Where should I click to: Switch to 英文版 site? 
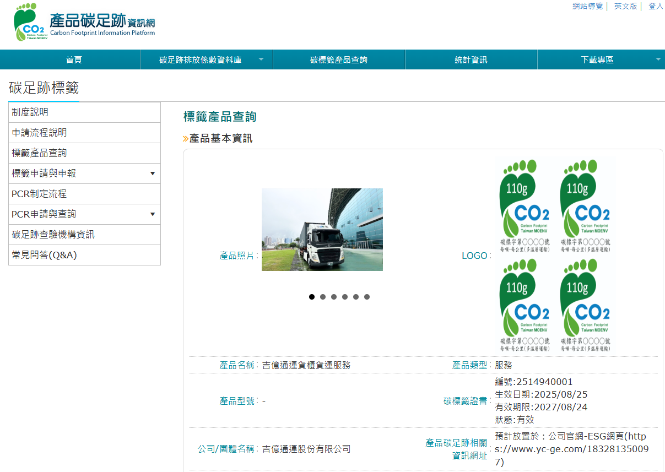tap(625, 6)
